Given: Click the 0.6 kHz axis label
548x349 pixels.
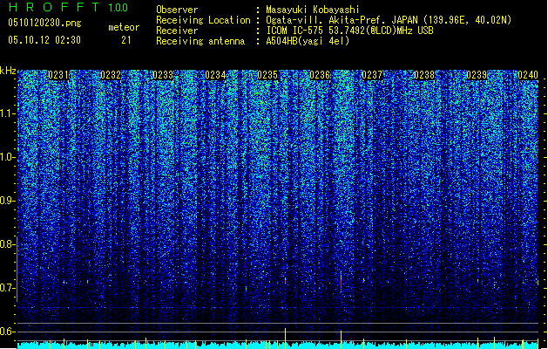Looking at the screenshot, I should (7, 332).
